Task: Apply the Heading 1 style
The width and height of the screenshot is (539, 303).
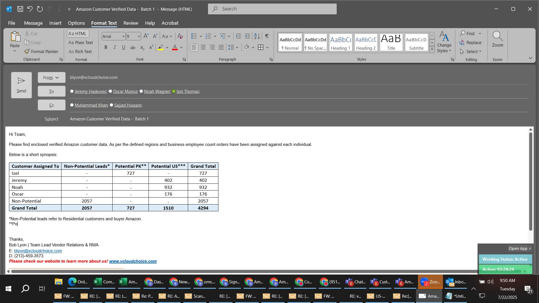Action: point(340,42)
